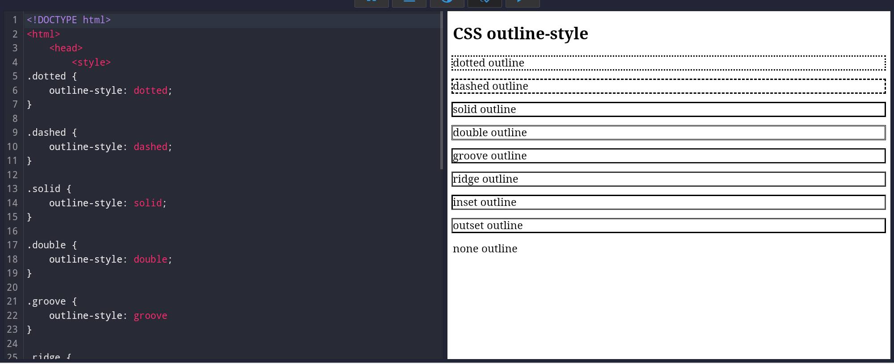Click line number 8 in the gutter
The width and height of the screenshot is (894, 364).
click(x=15, y=119)
